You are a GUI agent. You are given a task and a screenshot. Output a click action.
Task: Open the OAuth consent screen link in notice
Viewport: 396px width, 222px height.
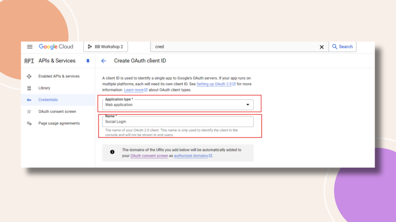(149, 156)
